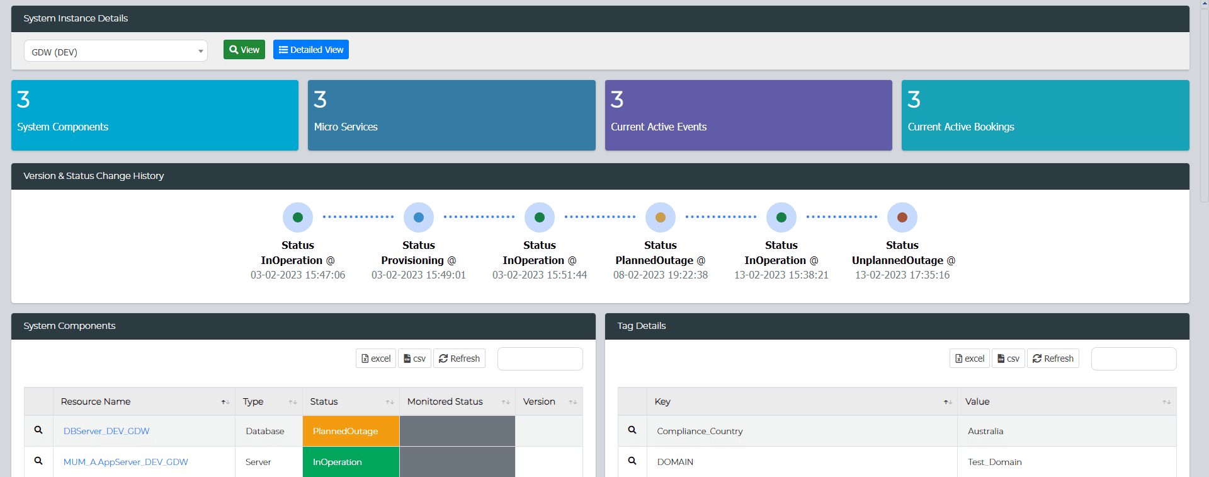
Task: Click the Tag Details panel header
Action: tap(897, 326)
